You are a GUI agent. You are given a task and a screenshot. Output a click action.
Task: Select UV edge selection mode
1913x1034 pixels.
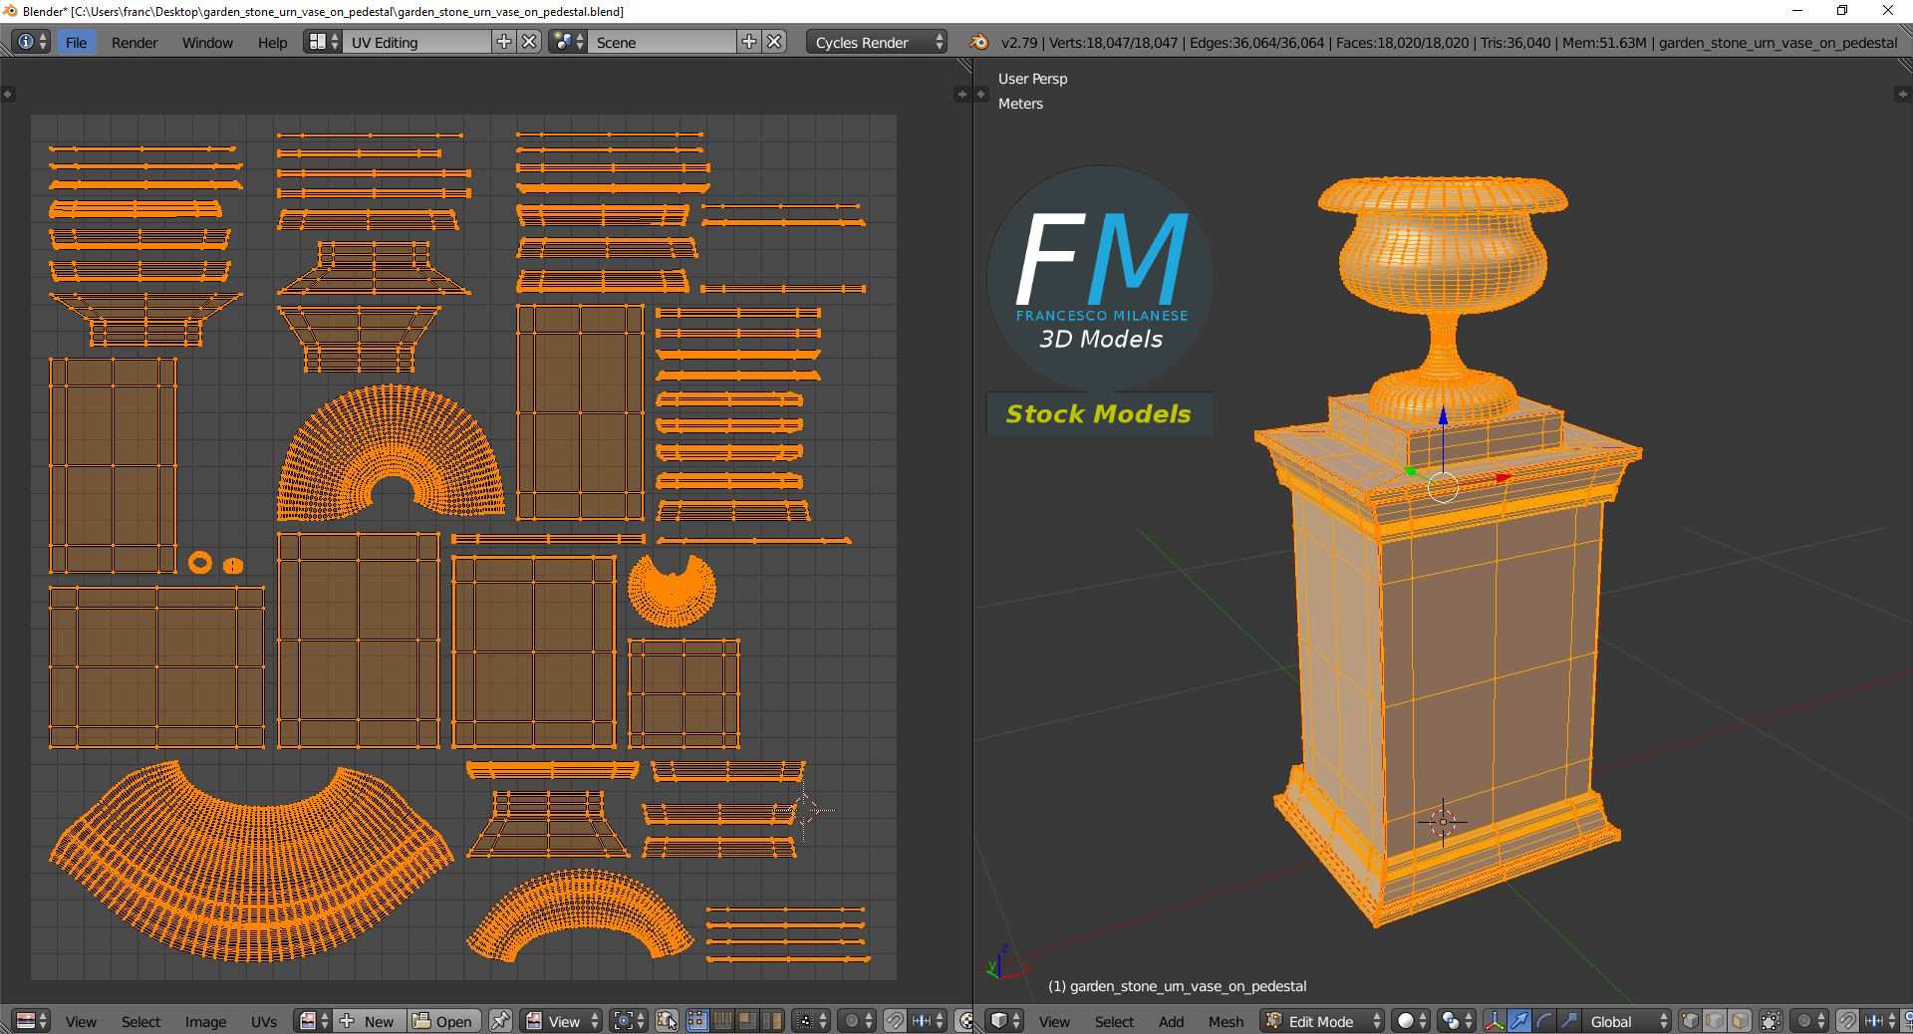(722, 1021)
